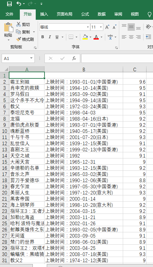Image resolution: width=153 pixels, height=267 pixels.
Task: Open the 剪贴板 dialog launcher
Action: coord(35,48)
